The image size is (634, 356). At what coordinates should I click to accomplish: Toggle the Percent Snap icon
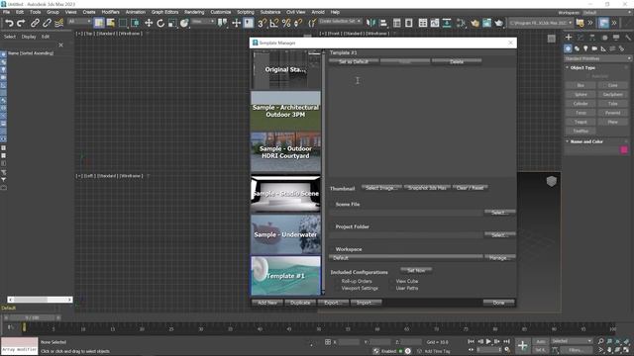[x=286, y=23]
